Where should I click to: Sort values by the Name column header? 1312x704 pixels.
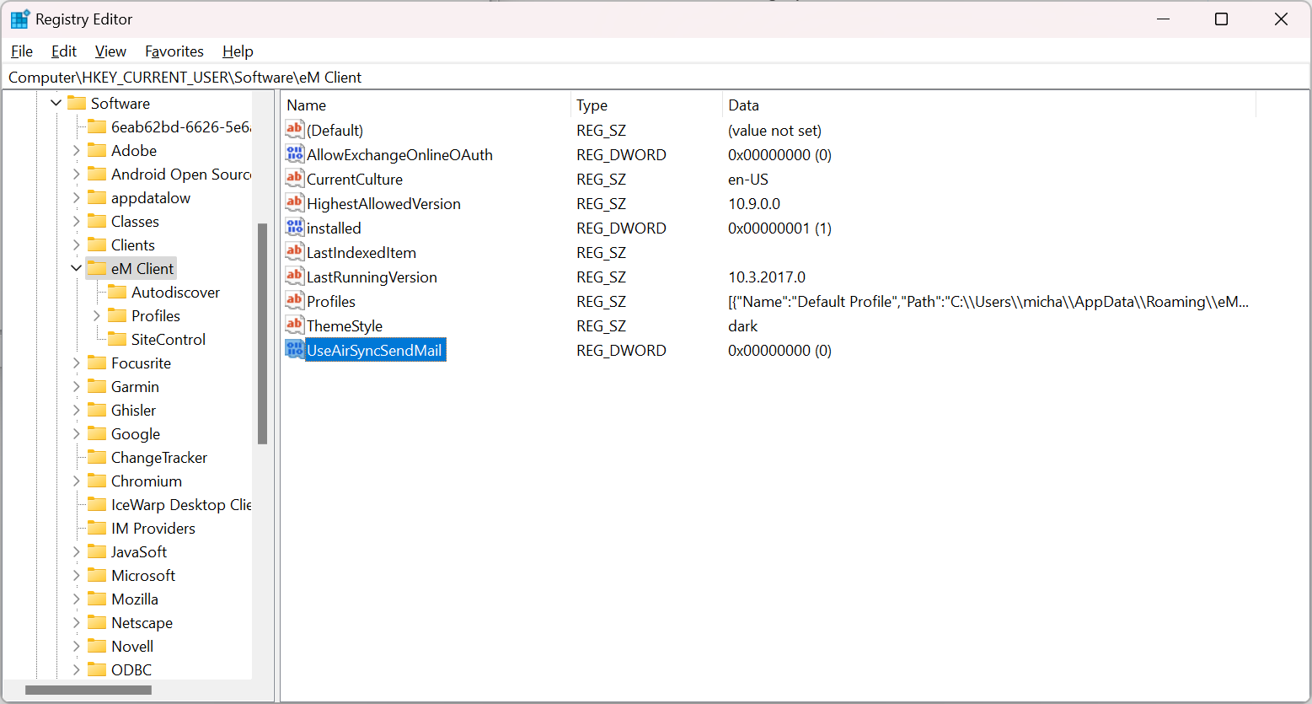pyautogui.click(x=426, y=105)
